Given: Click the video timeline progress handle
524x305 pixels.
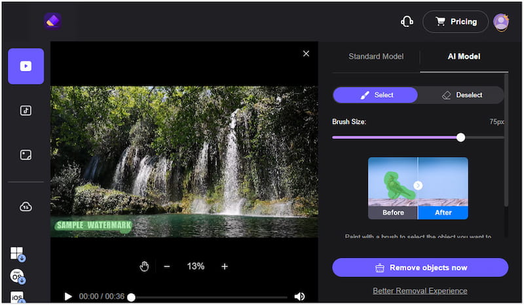Looking at the screenshot, I should pyautogui.click(x=132, y=297).
